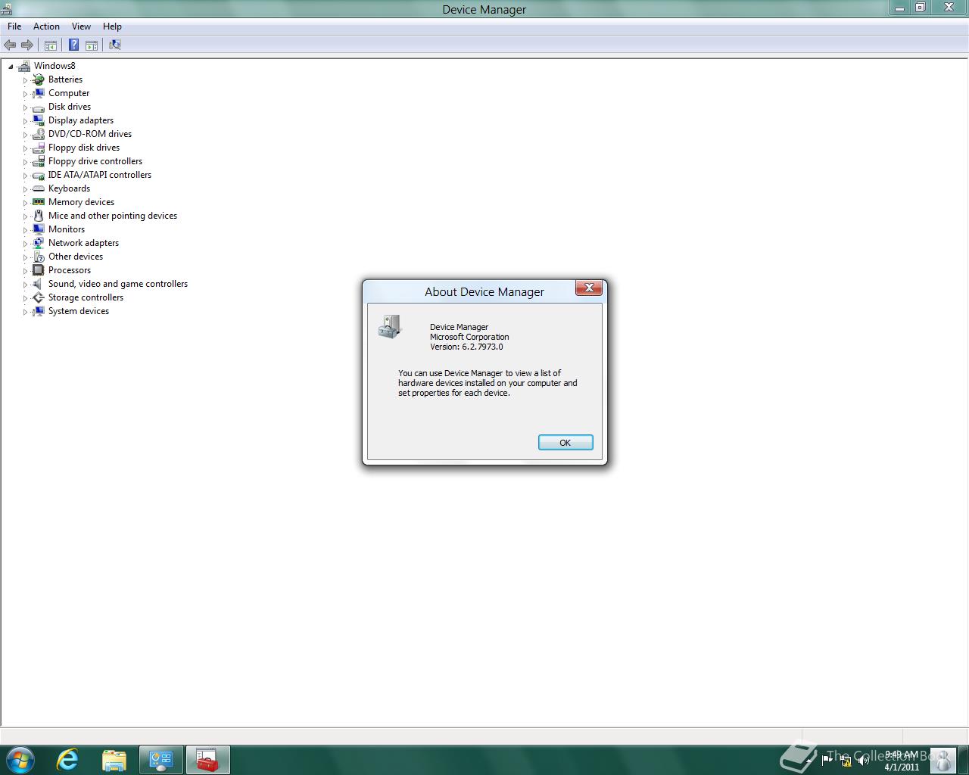This screenshot has width=969, height=775.
Task: Click the Batteries icon in the tree
Action: 39,79
